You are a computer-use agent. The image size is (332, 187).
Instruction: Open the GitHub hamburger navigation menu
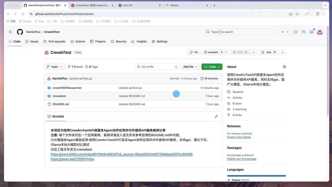point(10,32)
